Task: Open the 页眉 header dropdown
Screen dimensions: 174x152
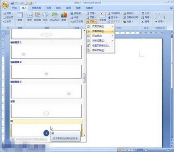Action: click(92, 13)
